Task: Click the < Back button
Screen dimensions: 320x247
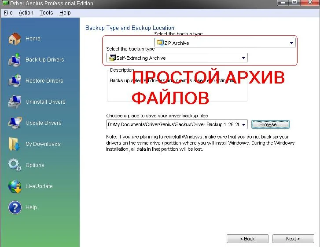Action: tap(247, 239)
